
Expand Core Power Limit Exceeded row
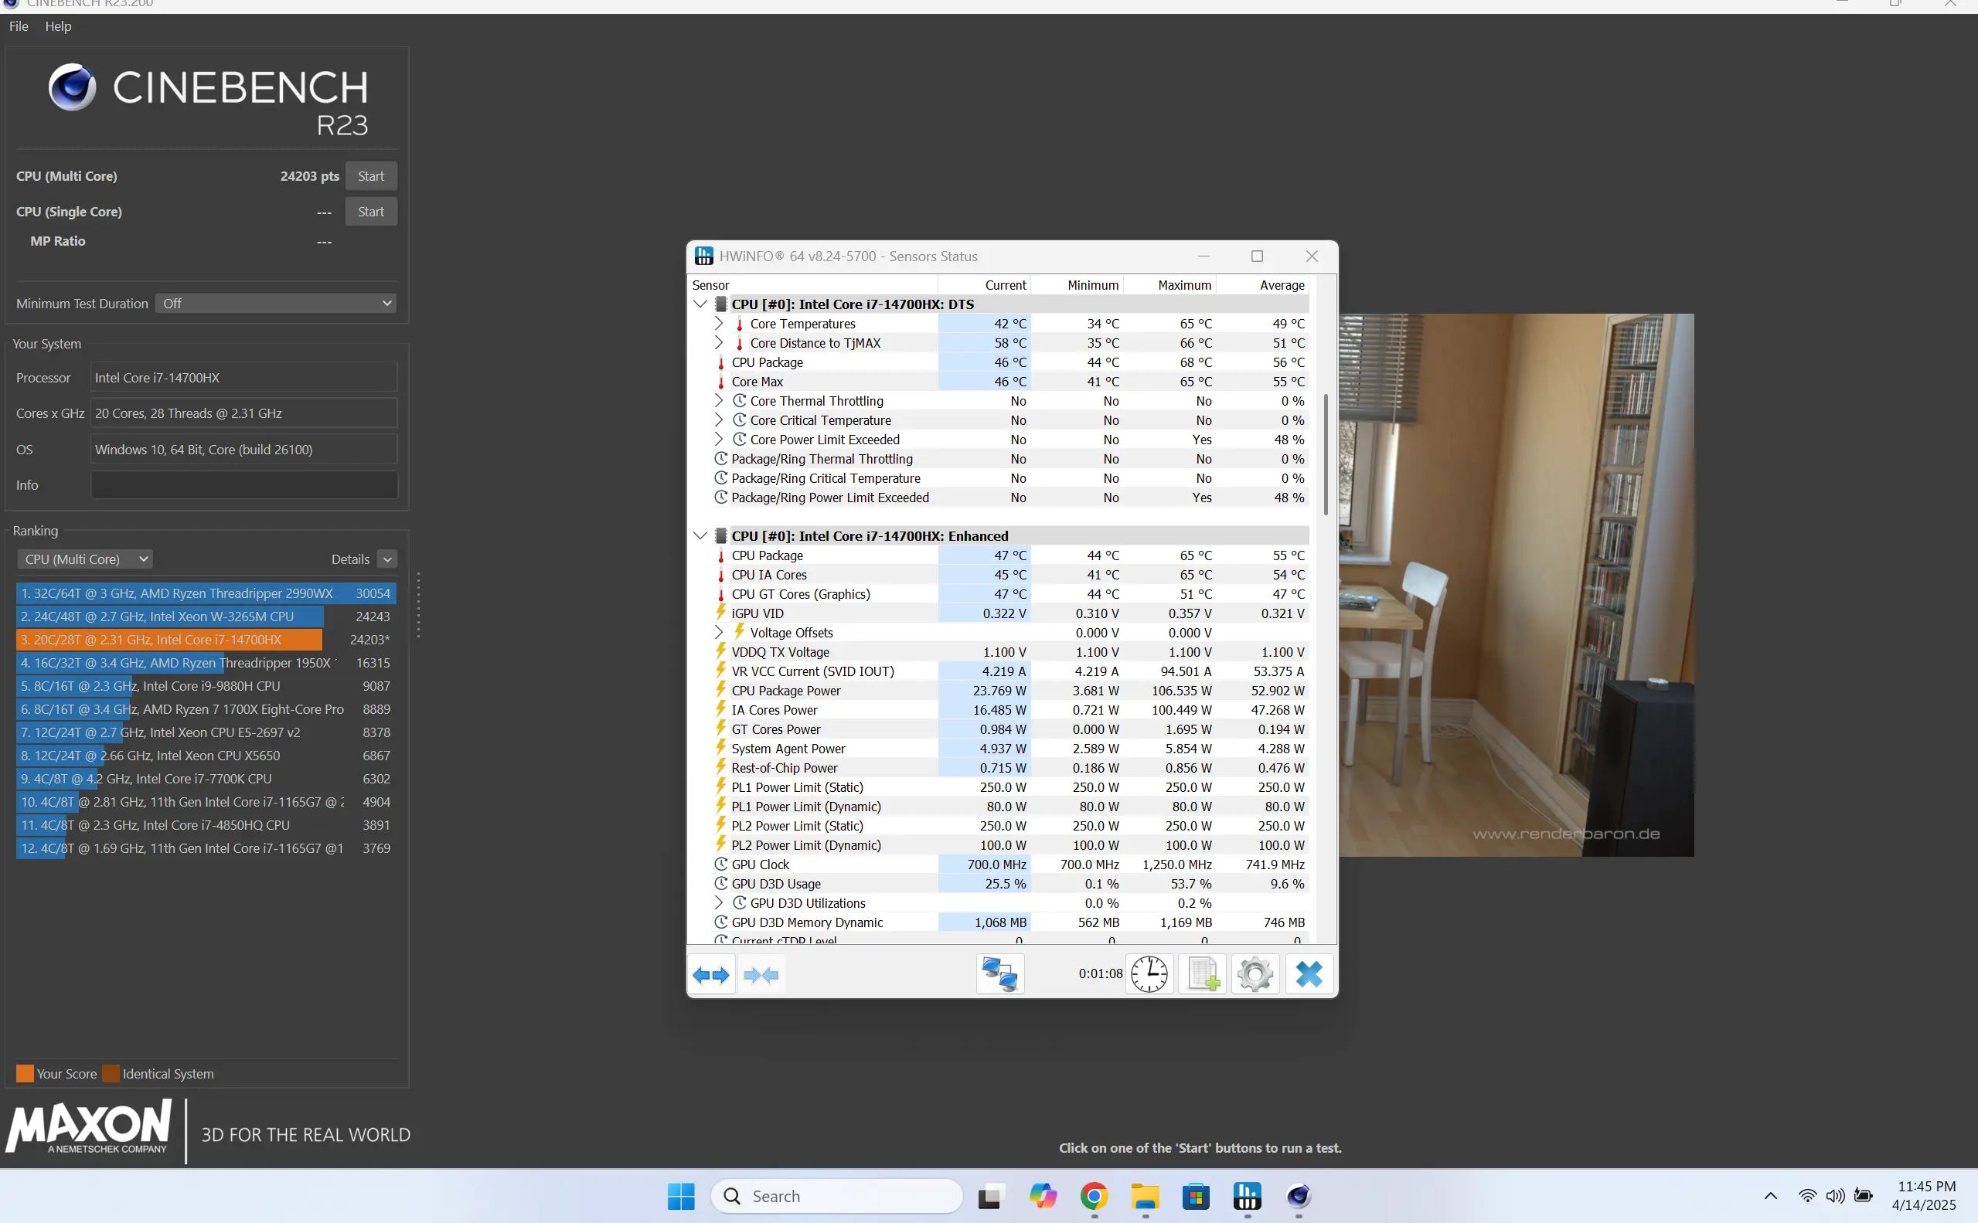718,439
